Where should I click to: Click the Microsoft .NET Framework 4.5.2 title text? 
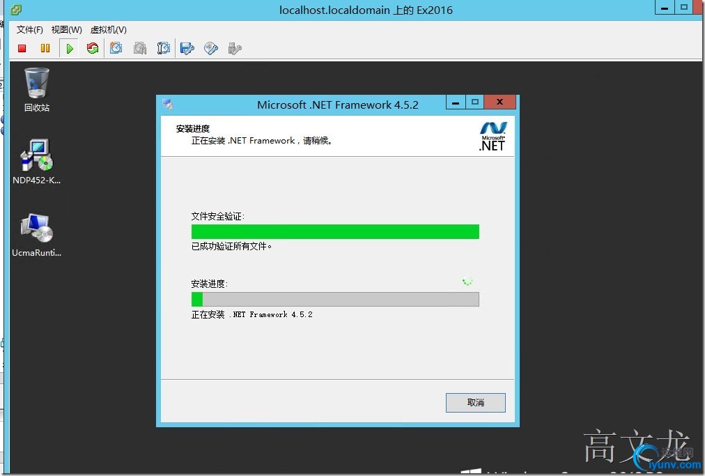pos(338,105)
